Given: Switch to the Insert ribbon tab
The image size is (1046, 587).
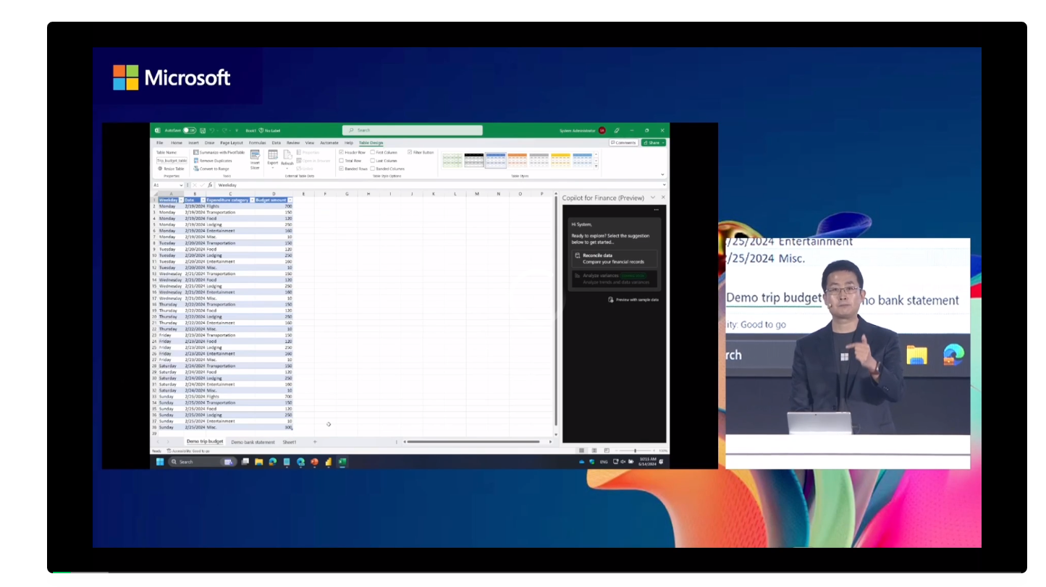Looking at the screenshot, I should click(193, 143).
